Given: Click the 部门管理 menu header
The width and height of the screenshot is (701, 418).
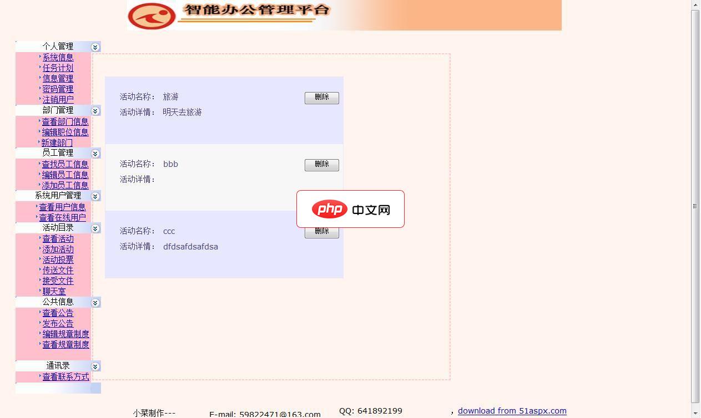Looking at the screenshot, I should [x=58, y=110].
